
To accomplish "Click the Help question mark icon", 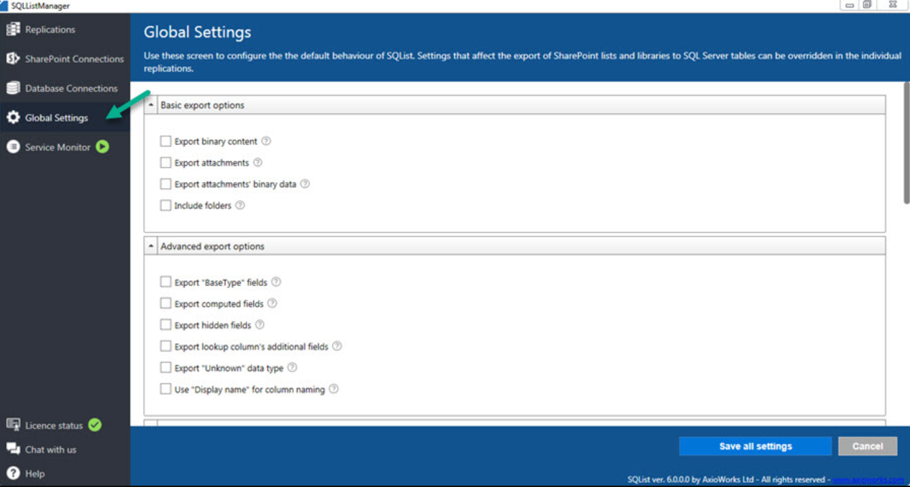I will [x=13, y=473].
